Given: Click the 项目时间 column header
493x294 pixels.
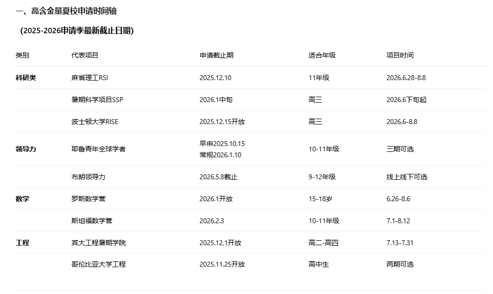Looking at the screenshot, I should tap(399, 55).
